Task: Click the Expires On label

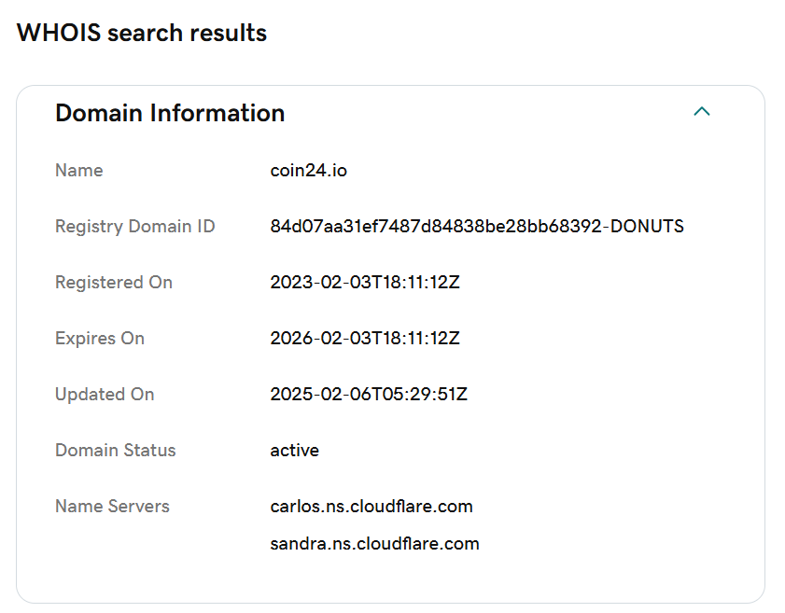Action: pyautogui.click(x=100, y=339)
